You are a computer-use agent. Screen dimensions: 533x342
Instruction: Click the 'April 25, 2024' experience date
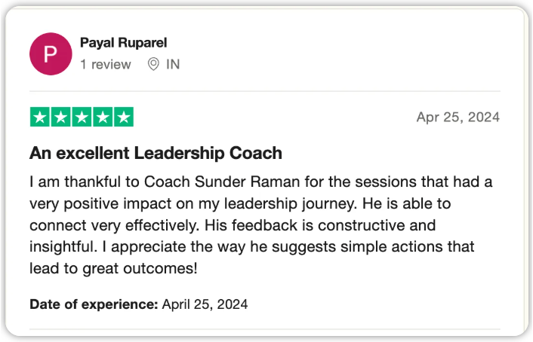click(205, 304)
